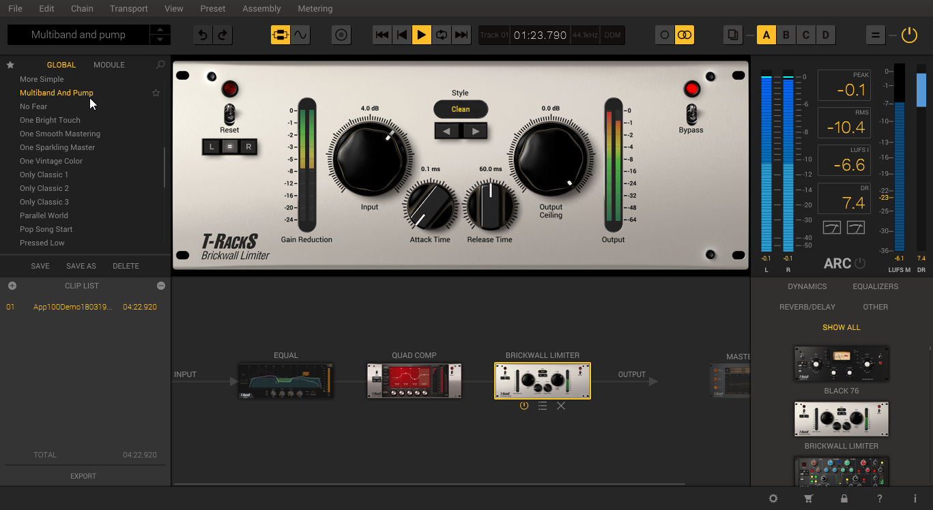Toggle loop playback
The height and width of the screenshot is (510, 933).
point(442,35)
